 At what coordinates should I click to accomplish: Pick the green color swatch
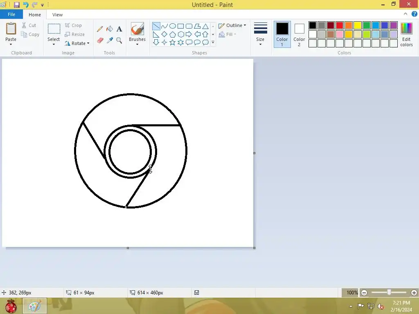(367, 25)
